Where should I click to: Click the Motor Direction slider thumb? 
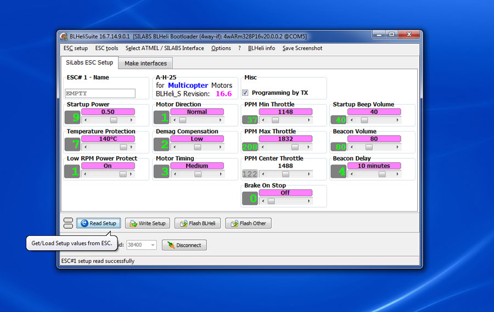(183, 120)
